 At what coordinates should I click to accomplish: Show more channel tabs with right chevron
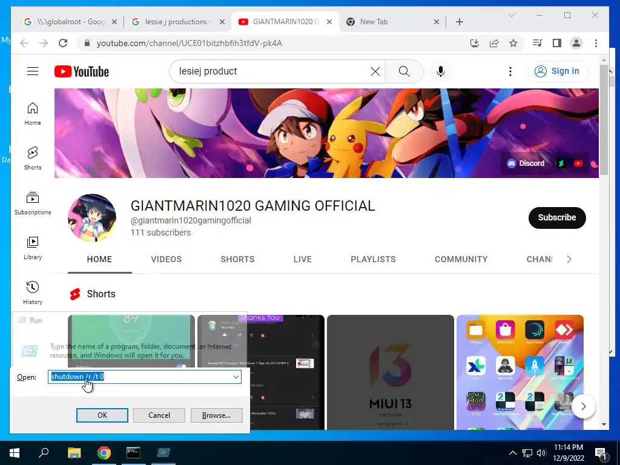[569, 259]
